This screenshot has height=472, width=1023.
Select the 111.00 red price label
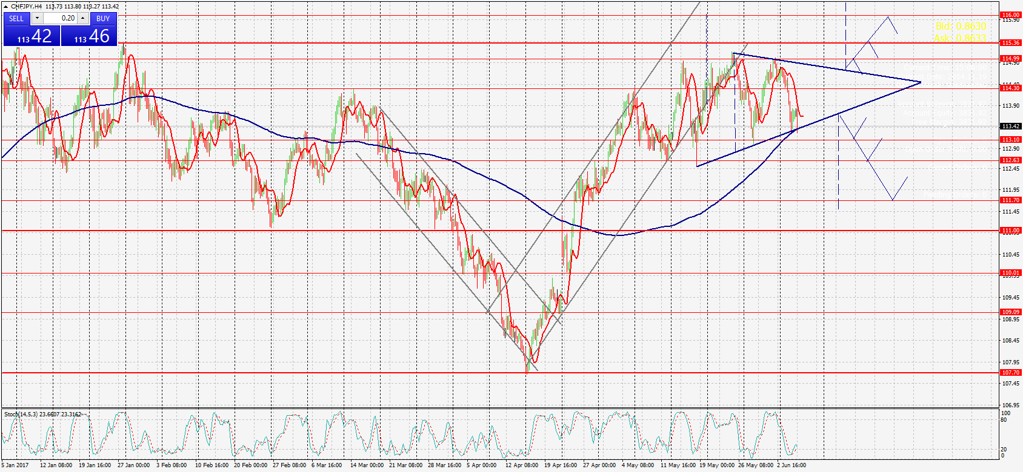(1010, 231)
